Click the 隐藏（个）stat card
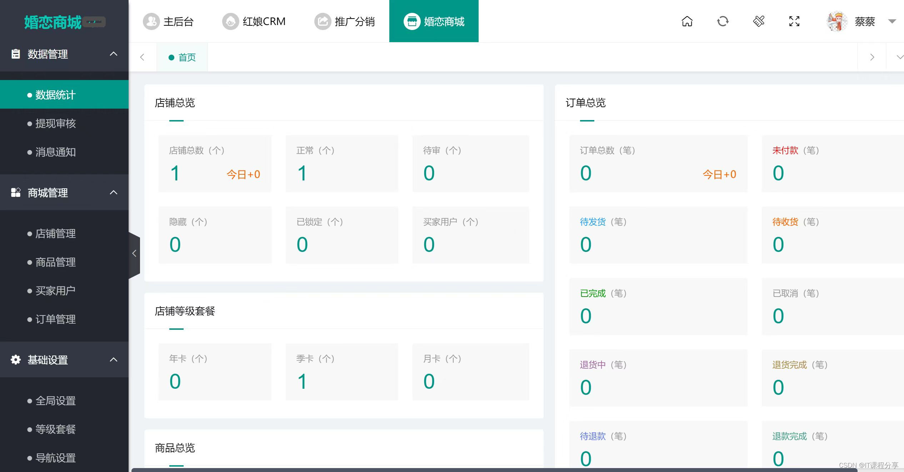Image resolution: width=904 pixels, height=472 pixels. [215, 235]
